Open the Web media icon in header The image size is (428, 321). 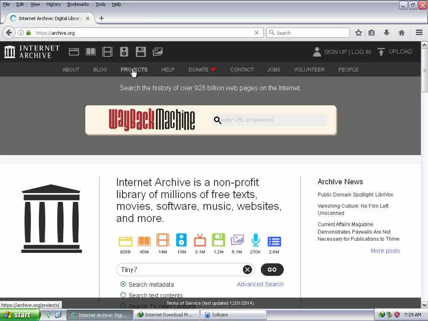click(x=74, y=51)
